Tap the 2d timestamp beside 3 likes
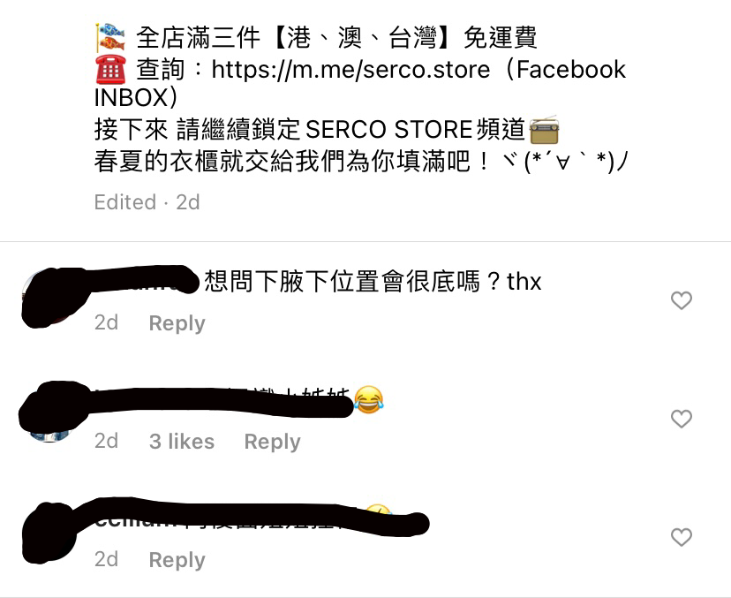Image resolution: width=731 pixels, height=598 pixels. point(106,441)
